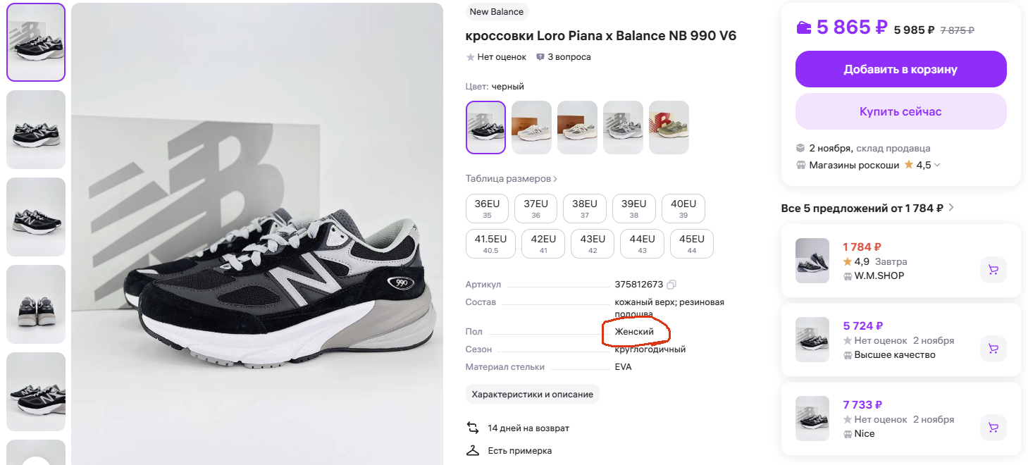Expand Таблица размеров size chart
The height and width of the screenshot is (465, 1028).
pyautogui.click(x=512, y=179)
